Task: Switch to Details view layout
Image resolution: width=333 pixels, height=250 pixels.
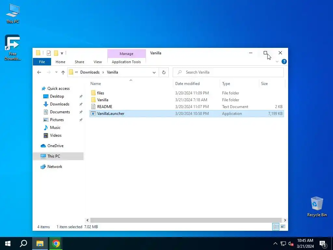Action: [x=276, y=227]
